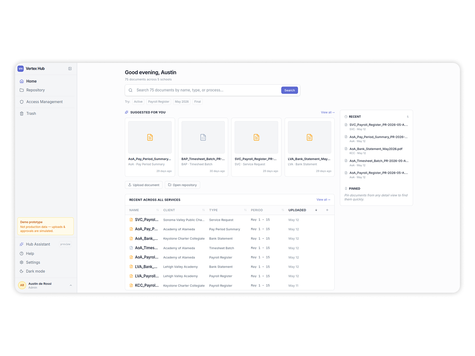Screen dimensions: 475x356
Task: Open SVC_Payroll_Register in the Recent panel
Action: click(376, 127)
